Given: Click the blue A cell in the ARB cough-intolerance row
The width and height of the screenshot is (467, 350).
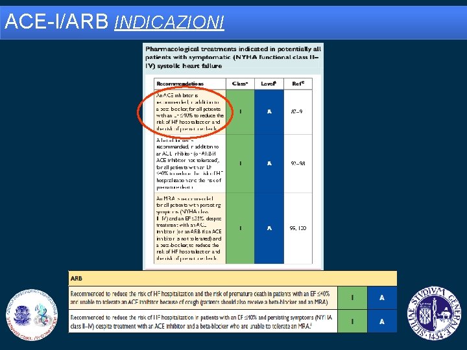Looking at the screenshot, I should (x=382, y=298).
